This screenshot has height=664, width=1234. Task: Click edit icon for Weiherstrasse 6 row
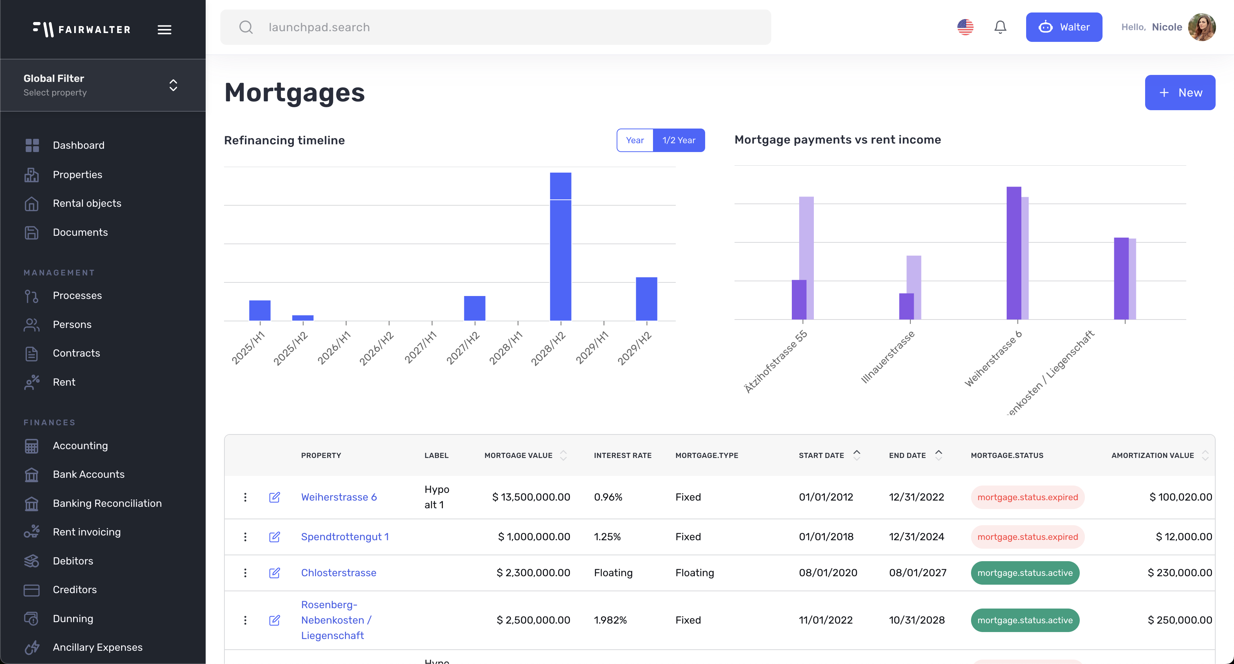click(274, 497)
